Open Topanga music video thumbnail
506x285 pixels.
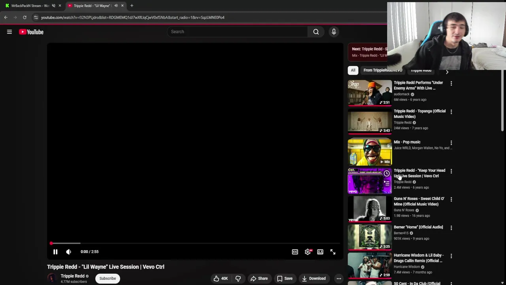coord(370,121)
